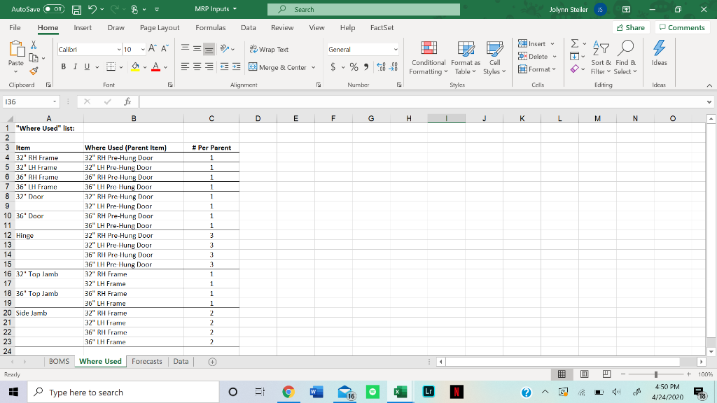717x403 pixels.
Task: Switch to Page Break Preview in status bar
Action: click(606, 374)
